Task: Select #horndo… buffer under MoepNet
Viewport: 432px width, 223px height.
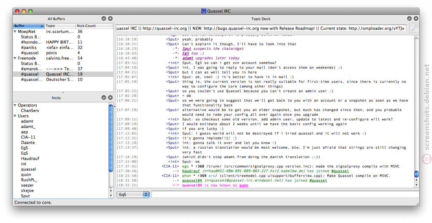Action: click(63, 42)
